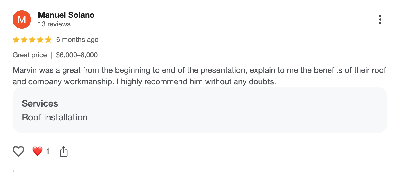Viewport: 394px width, 172px height.
Task: Click the reaction count number 1
Action: click(x=48, y=151)
